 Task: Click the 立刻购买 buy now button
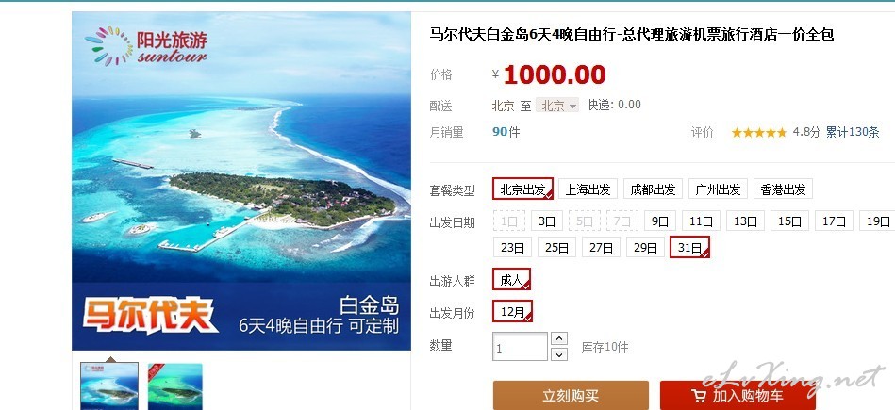point(571,395)
